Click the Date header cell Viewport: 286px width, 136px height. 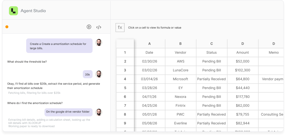149,53
